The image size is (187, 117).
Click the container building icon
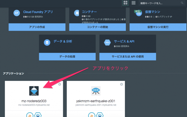click(x=77, y=13)
